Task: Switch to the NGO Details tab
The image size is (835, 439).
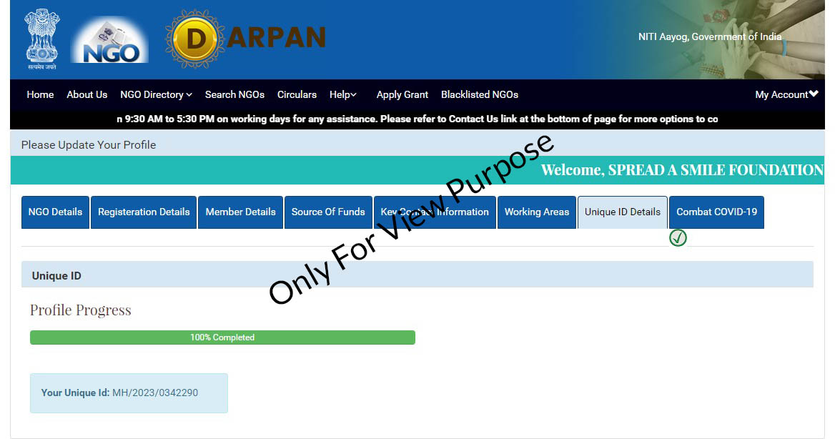Action: pyautogui.click(x=55, y=212)
